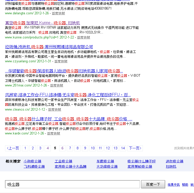Open the 吸尘器什么牌子好 工业吸尘器 result title

(69, 119)
